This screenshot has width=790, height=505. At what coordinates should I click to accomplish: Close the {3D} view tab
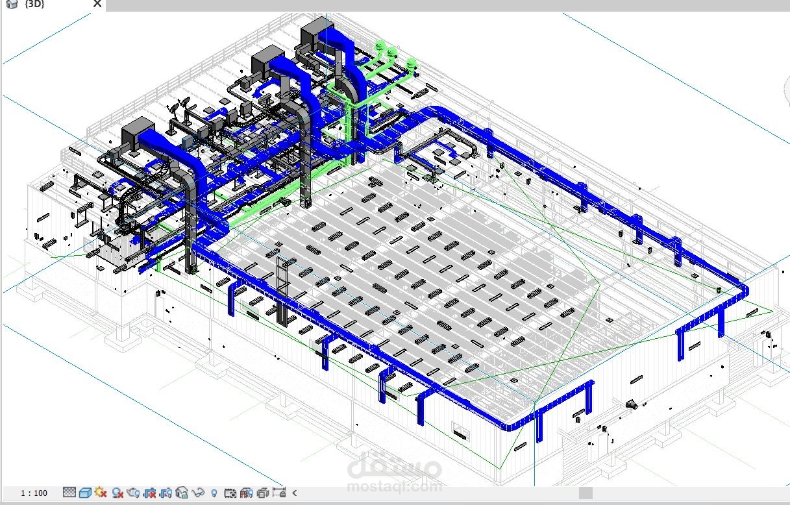coord(97,4)
